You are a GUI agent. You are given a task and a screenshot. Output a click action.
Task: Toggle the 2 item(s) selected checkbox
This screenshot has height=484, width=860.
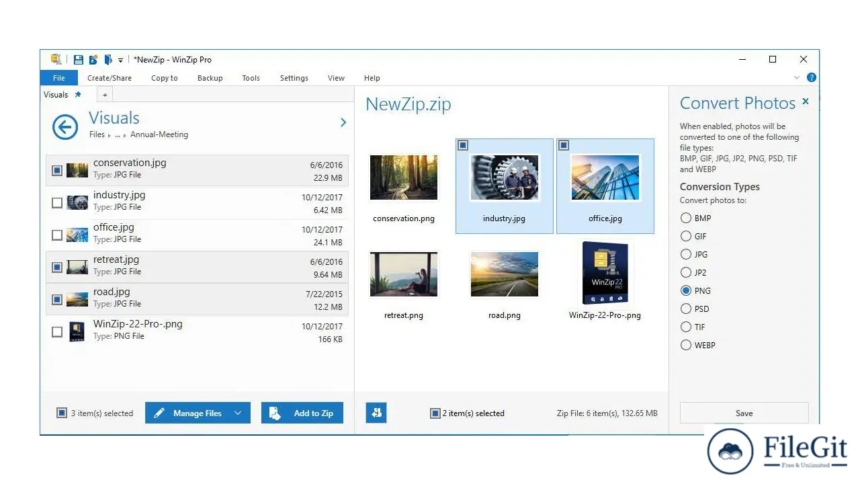click(435, 413)
